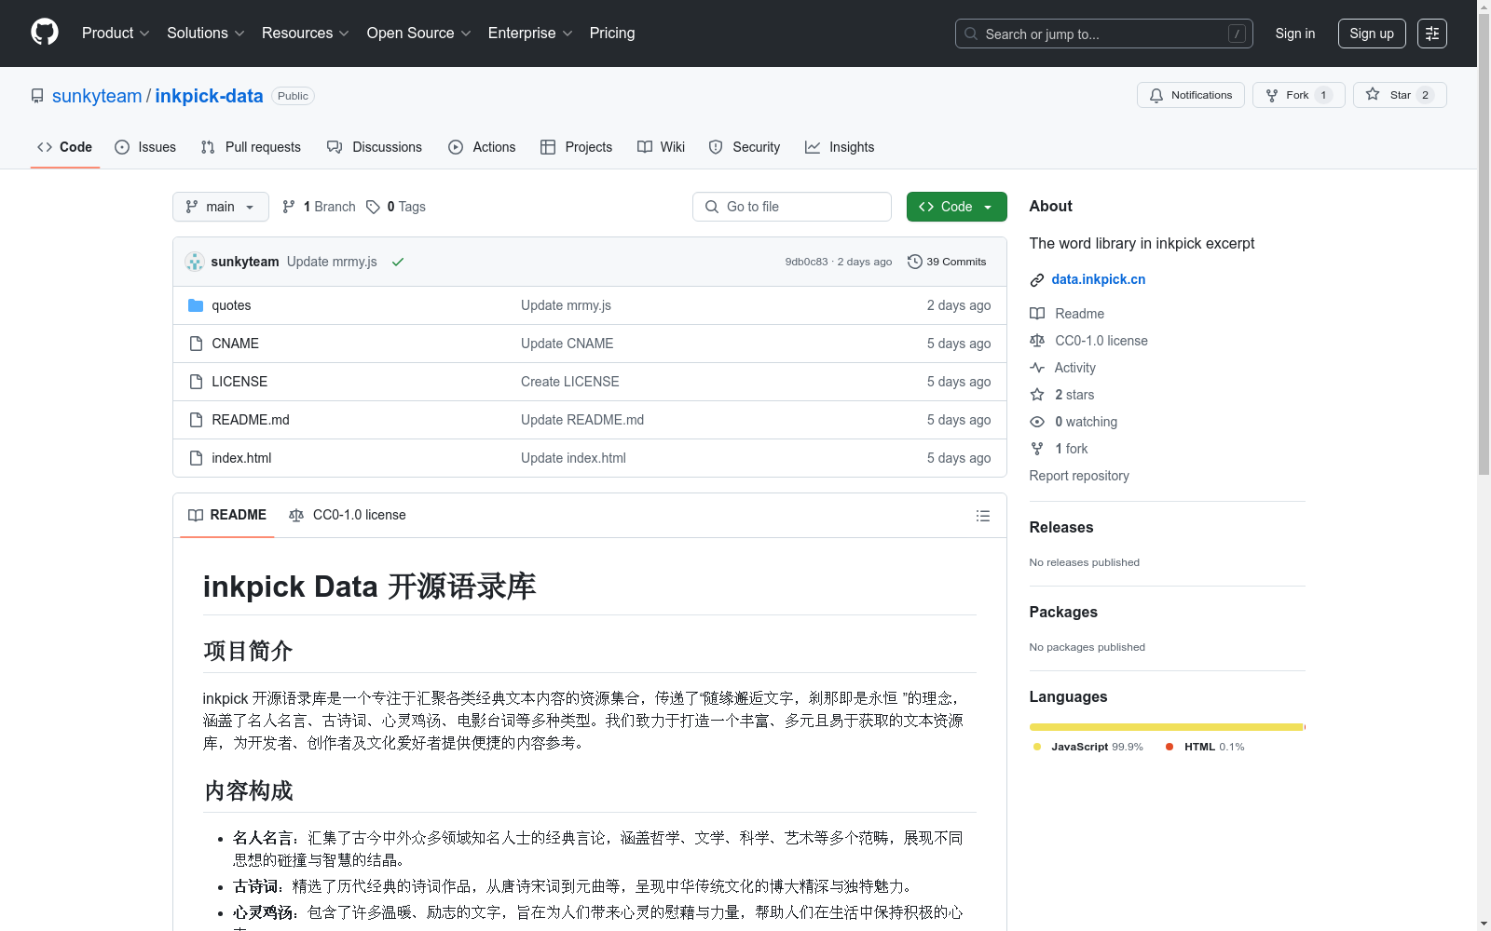The image size is (1491, 931).
Task: Switch to the Wiki tab
Action: (661, 147)
